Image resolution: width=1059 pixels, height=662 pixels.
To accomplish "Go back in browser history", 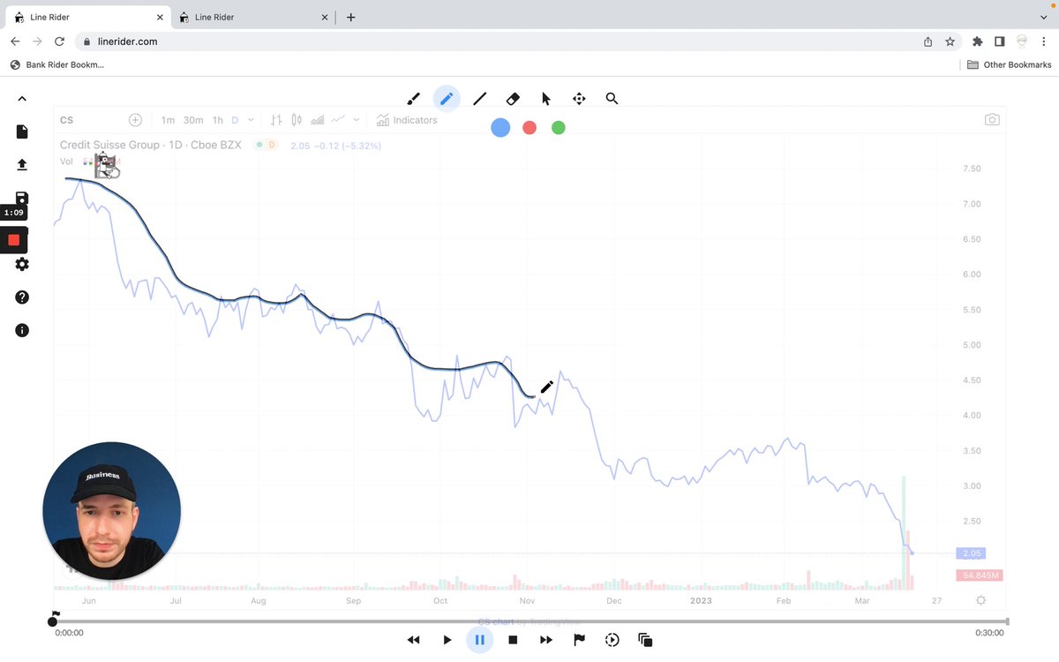I will point(15,41).
